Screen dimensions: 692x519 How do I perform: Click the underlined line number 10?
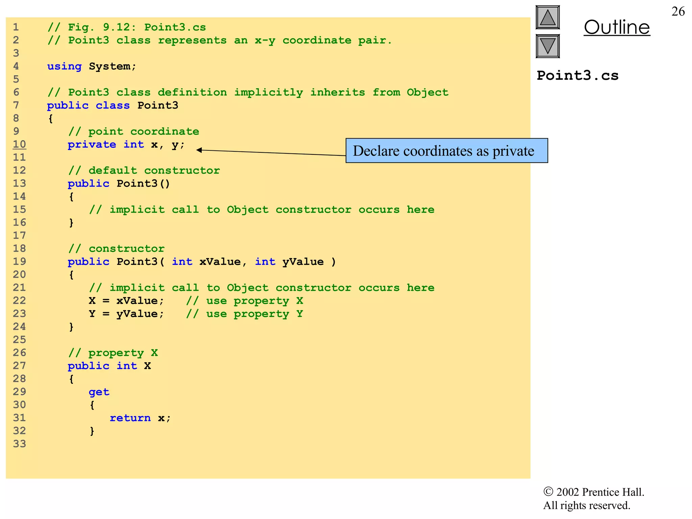19,144
